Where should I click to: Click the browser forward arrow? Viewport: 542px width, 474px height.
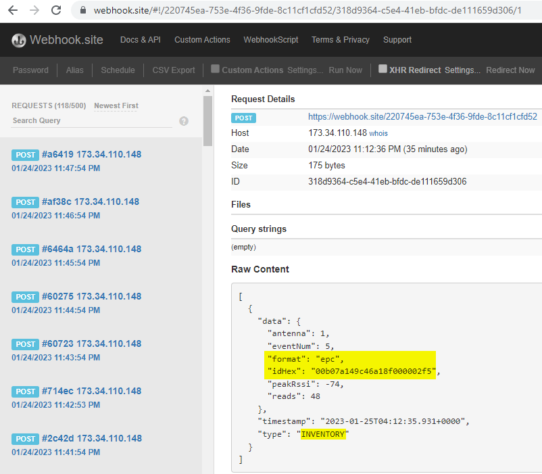tap(34, 10)
